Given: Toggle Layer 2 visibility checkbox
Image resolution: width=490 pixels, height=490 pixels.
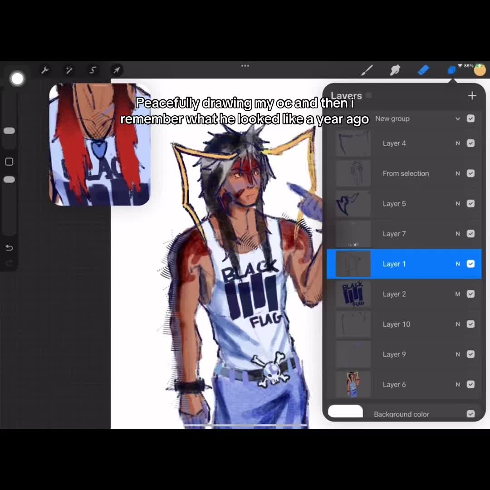Looking at the screenshot, I should coord(470,294).
